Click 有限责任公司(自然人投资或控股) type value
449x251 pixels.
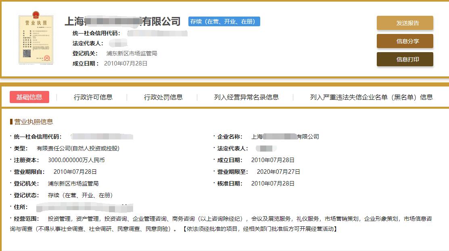(78, 148)
